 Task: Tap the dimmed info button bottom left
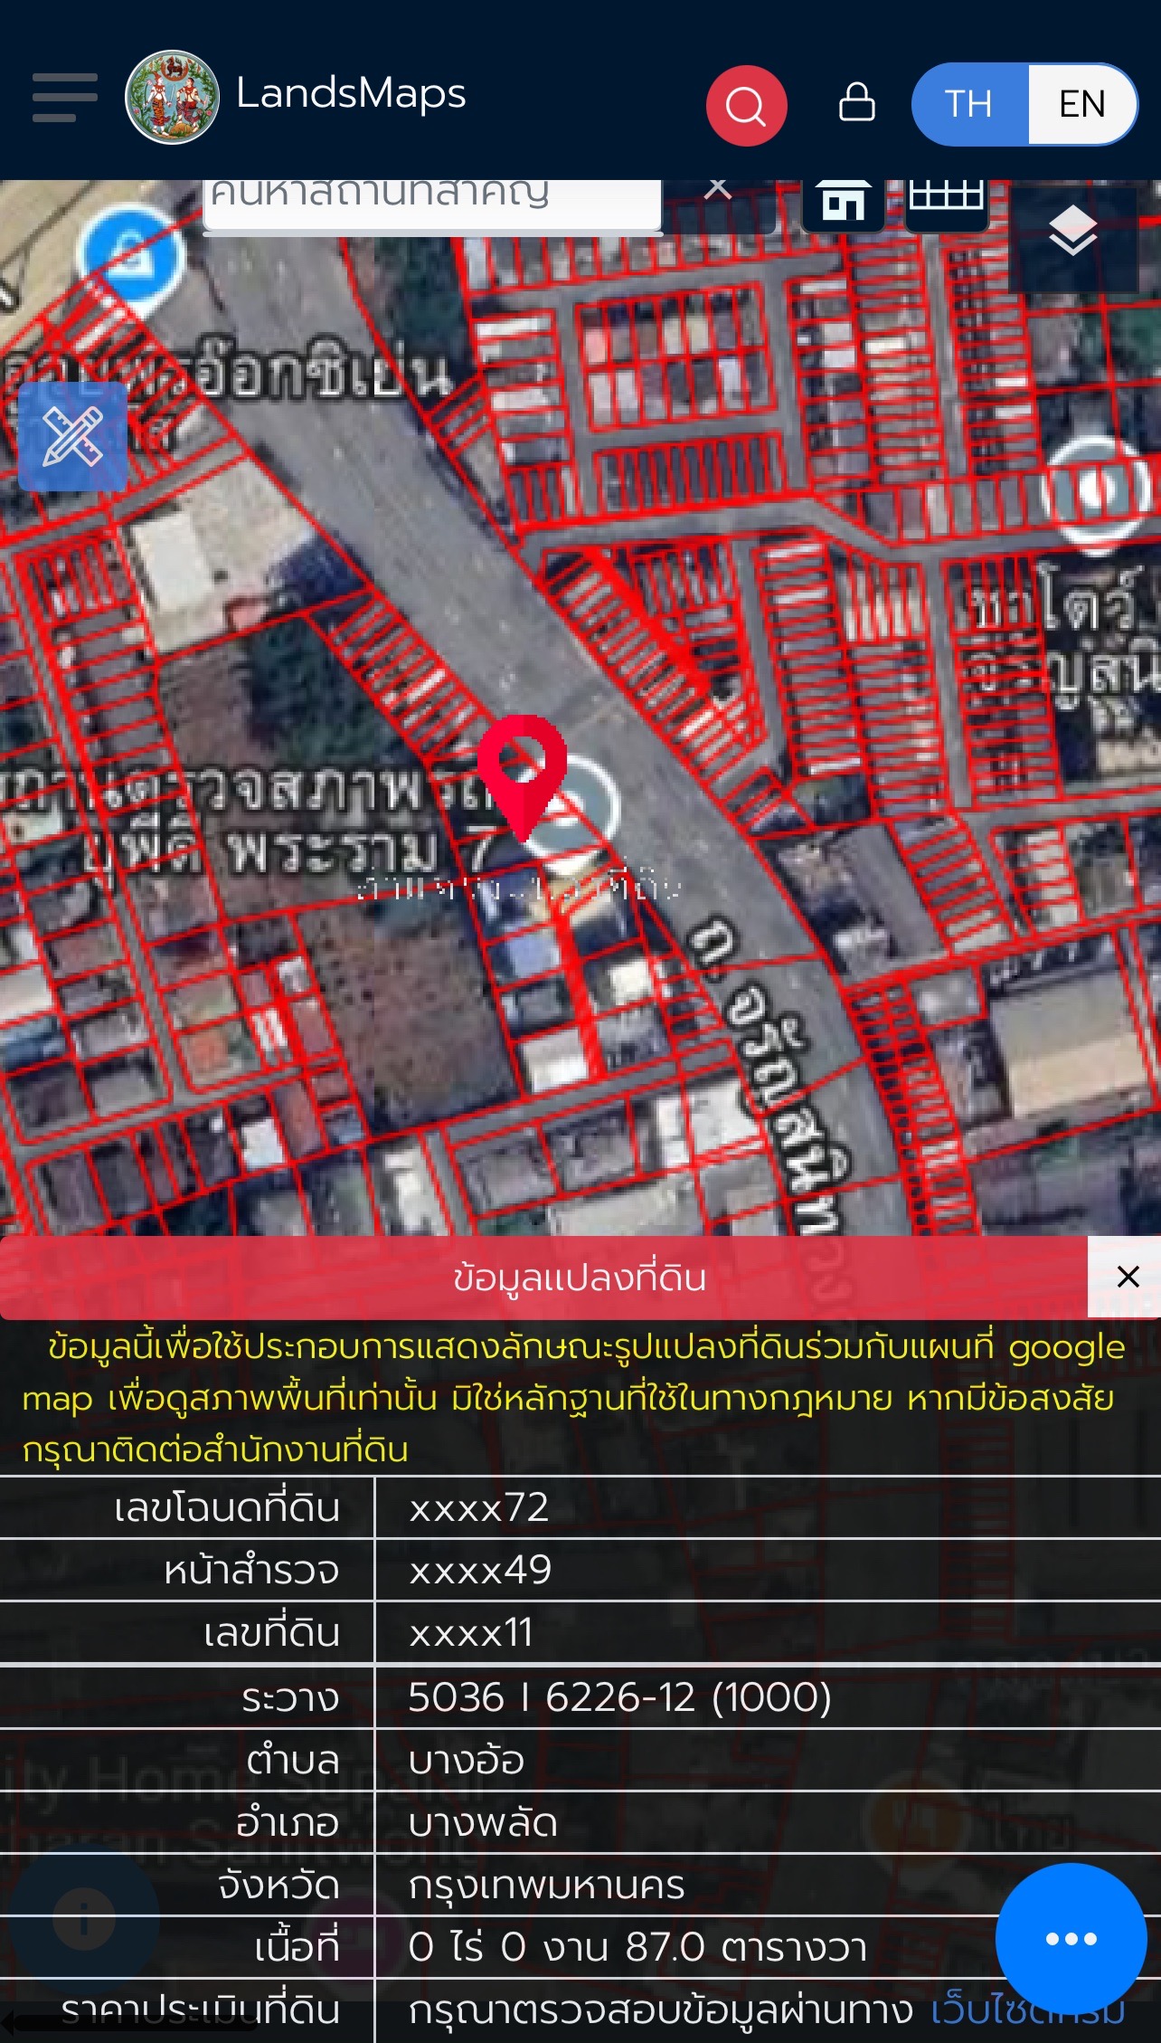tap(84, 1917)
